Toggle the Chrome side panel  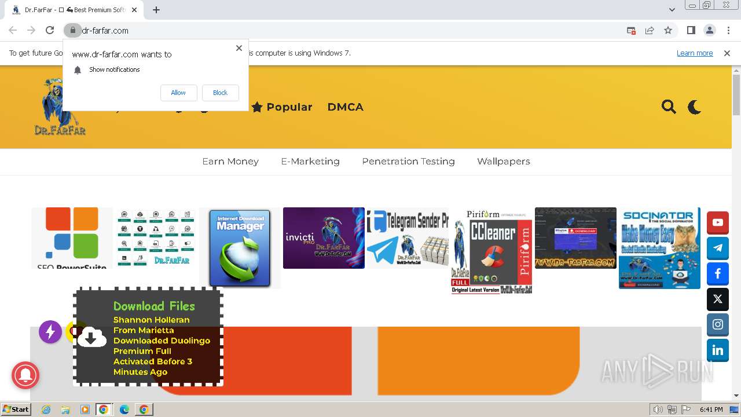pyautogui.click(x=691, y=30)
